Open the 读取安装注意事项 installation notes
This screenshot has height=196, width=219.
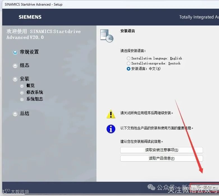[x=162, y=150]
